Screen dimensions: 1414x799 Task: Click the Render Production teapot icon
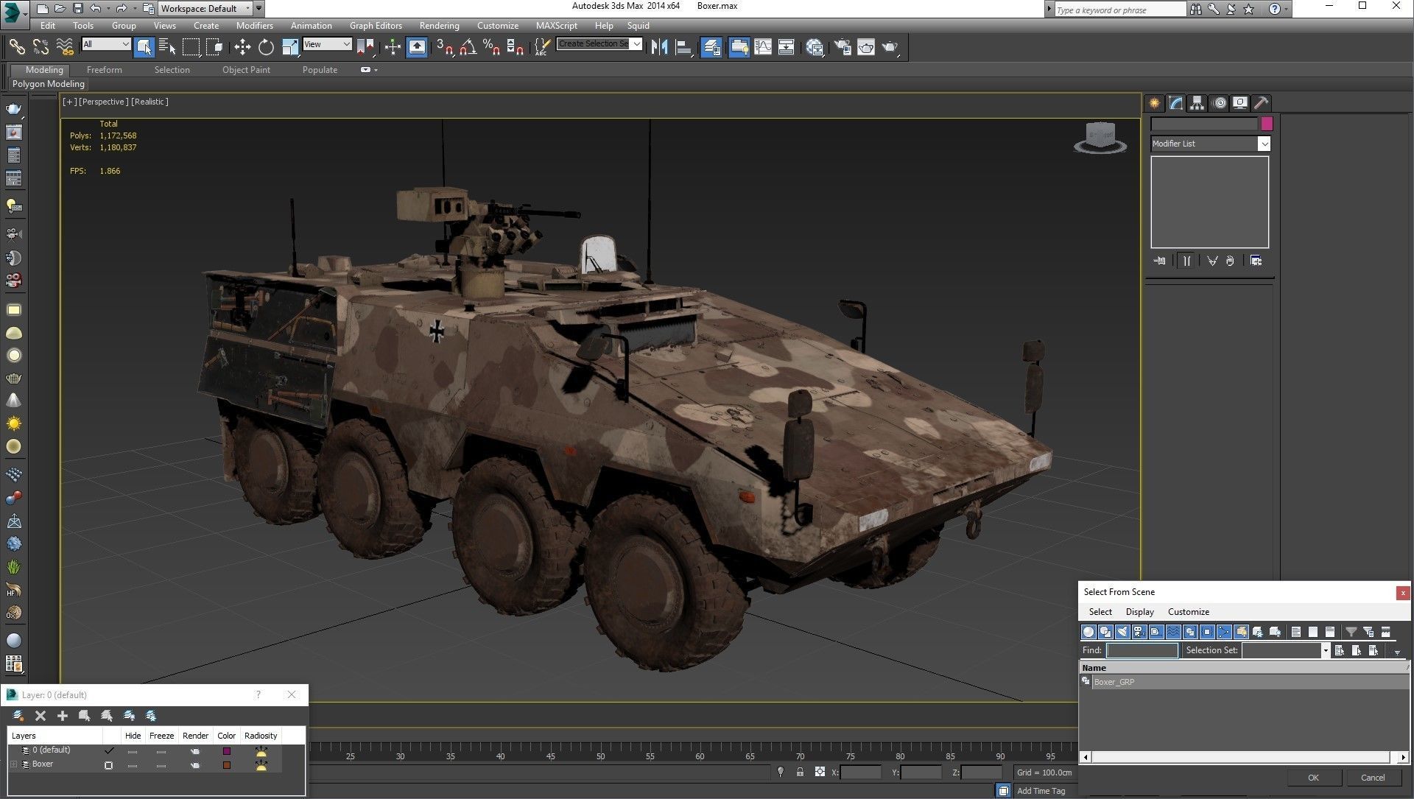coord(890,47)
